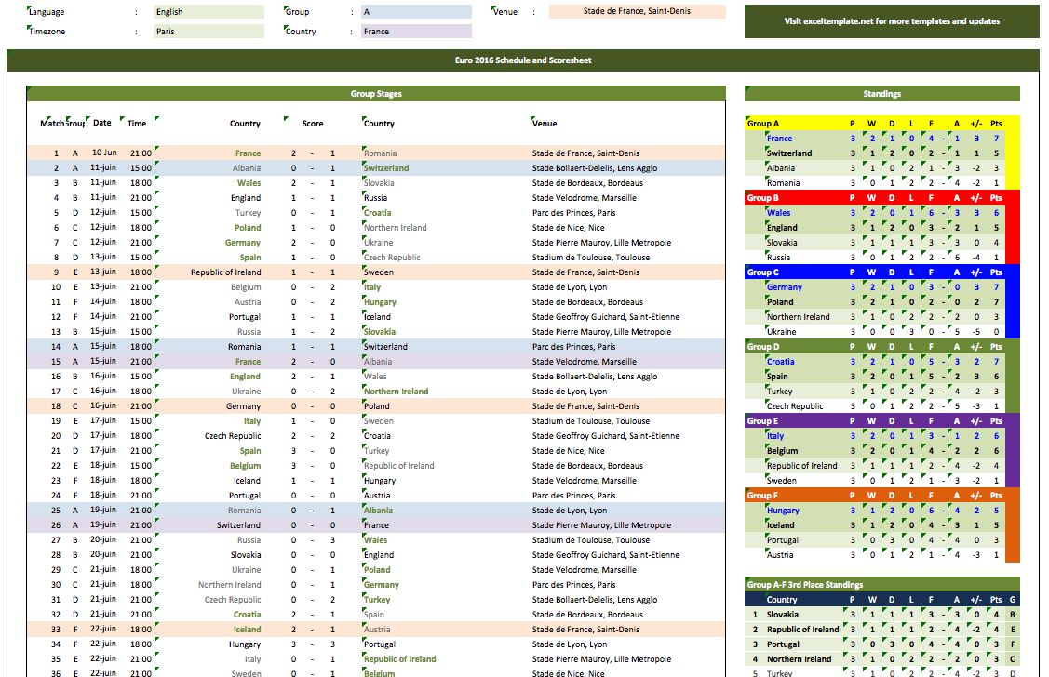Click the yellow Group A standings header

pyautogui.click(x=881, y=124)
